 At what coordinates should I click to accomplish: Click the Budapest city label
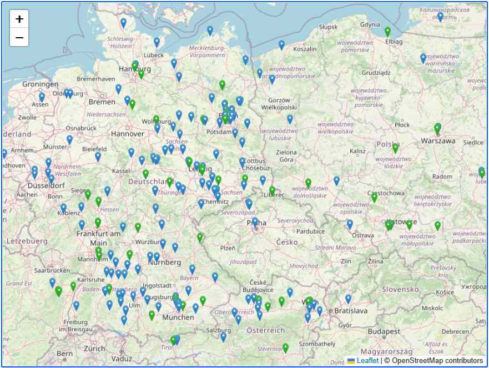pos(384,331)
